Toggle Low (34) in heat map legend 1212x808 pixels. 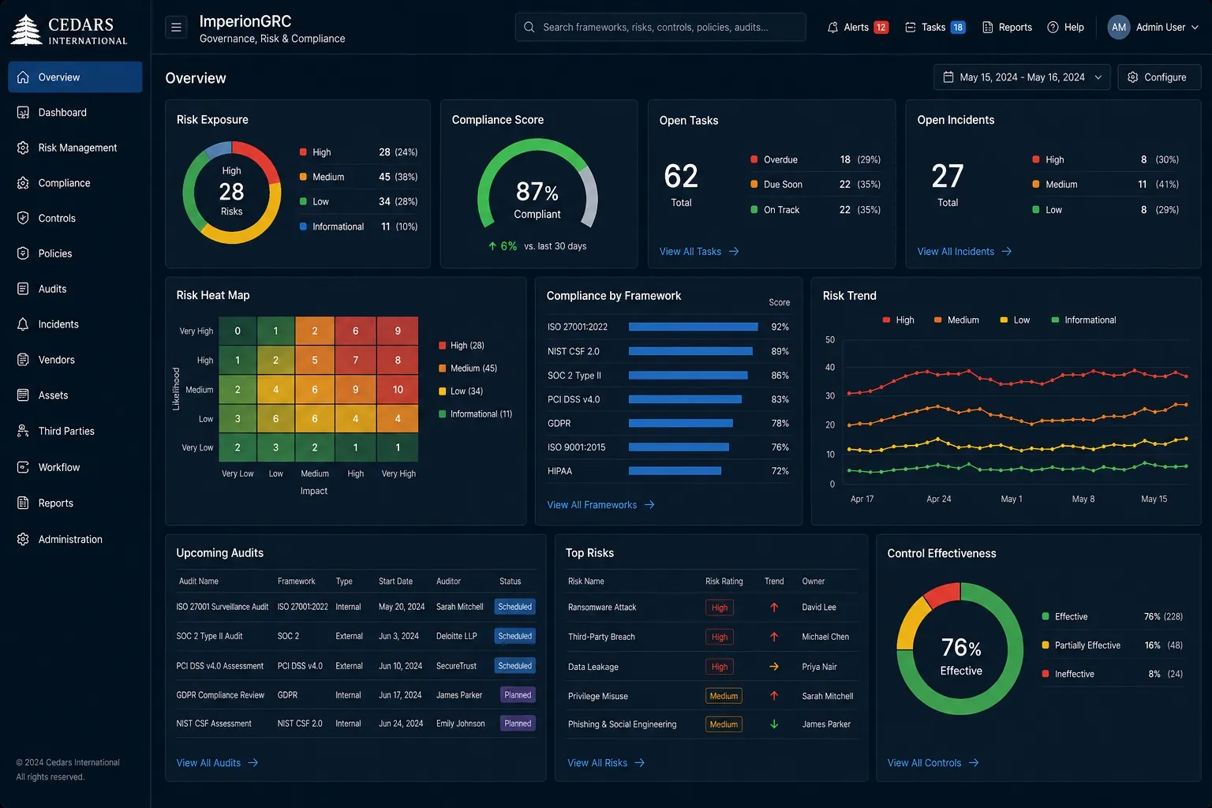point(461,391)
